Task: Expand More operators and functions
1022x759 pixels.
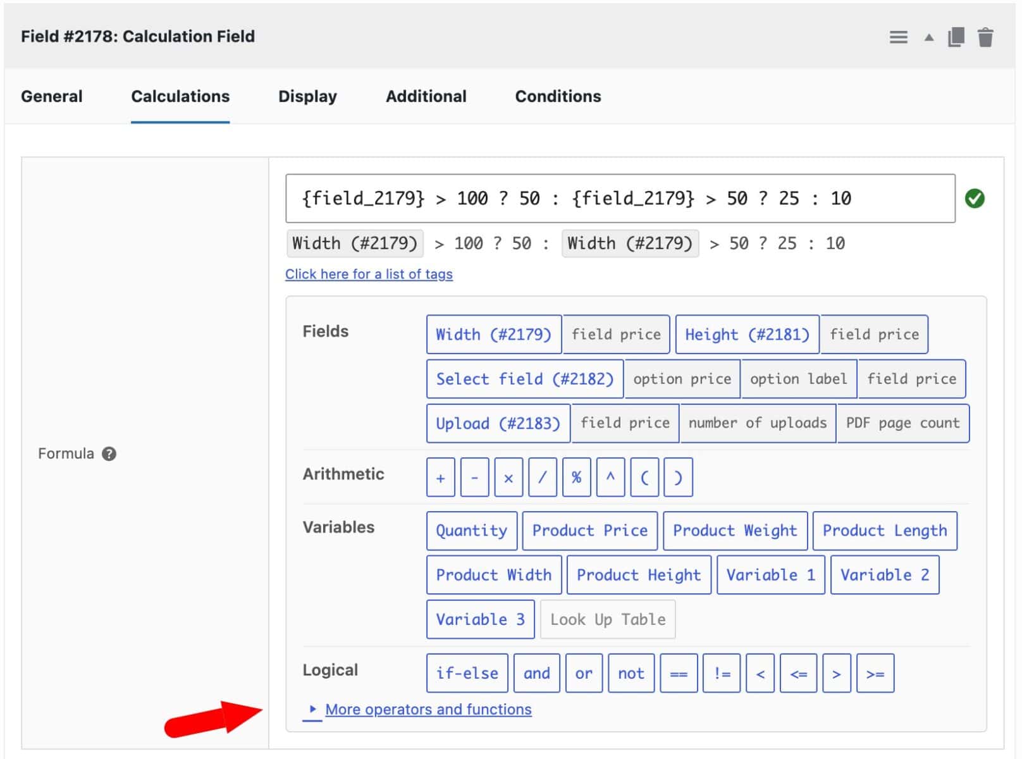Action: click(428, 710)
